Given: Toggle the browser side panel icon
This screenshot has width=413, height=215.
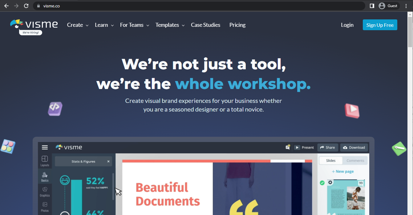Looking at the screenshot, I should point(372,6).
